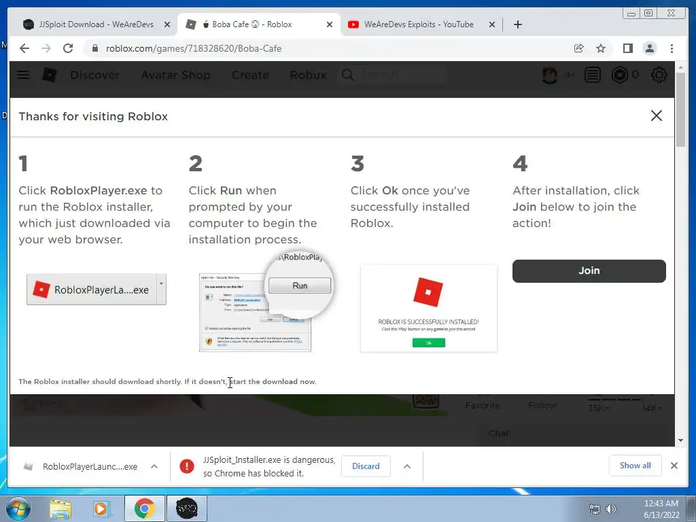Discard the blocked JJSploit_Installer.exe
This screenshot has width=696, height=522.
pos(366,466)
